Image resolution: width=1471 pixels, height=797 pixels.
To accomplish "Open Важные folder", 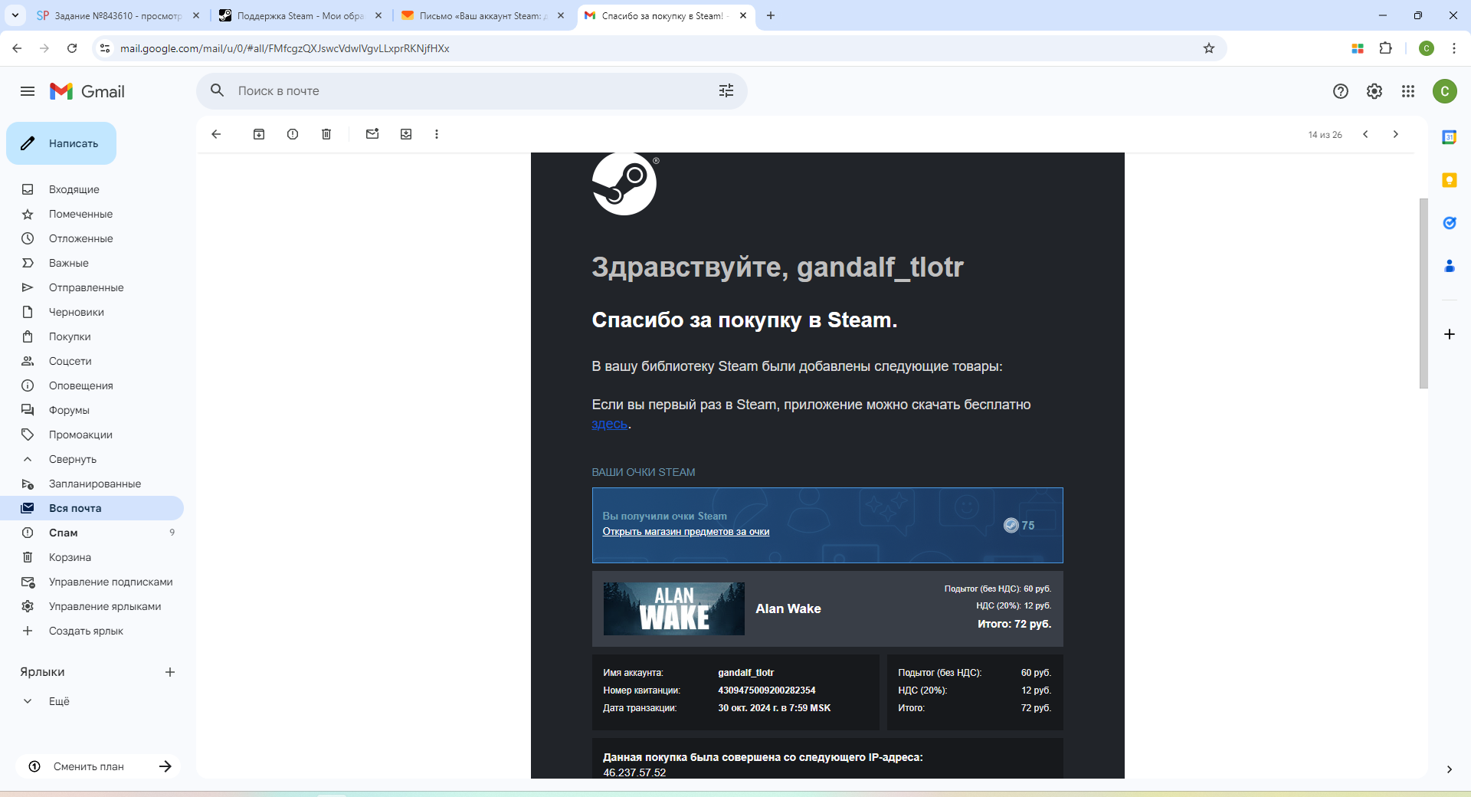I will [92, 263].
